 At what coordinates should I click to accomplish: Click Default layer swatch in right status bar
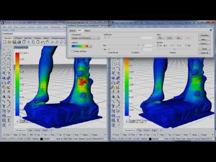point(150,139)
